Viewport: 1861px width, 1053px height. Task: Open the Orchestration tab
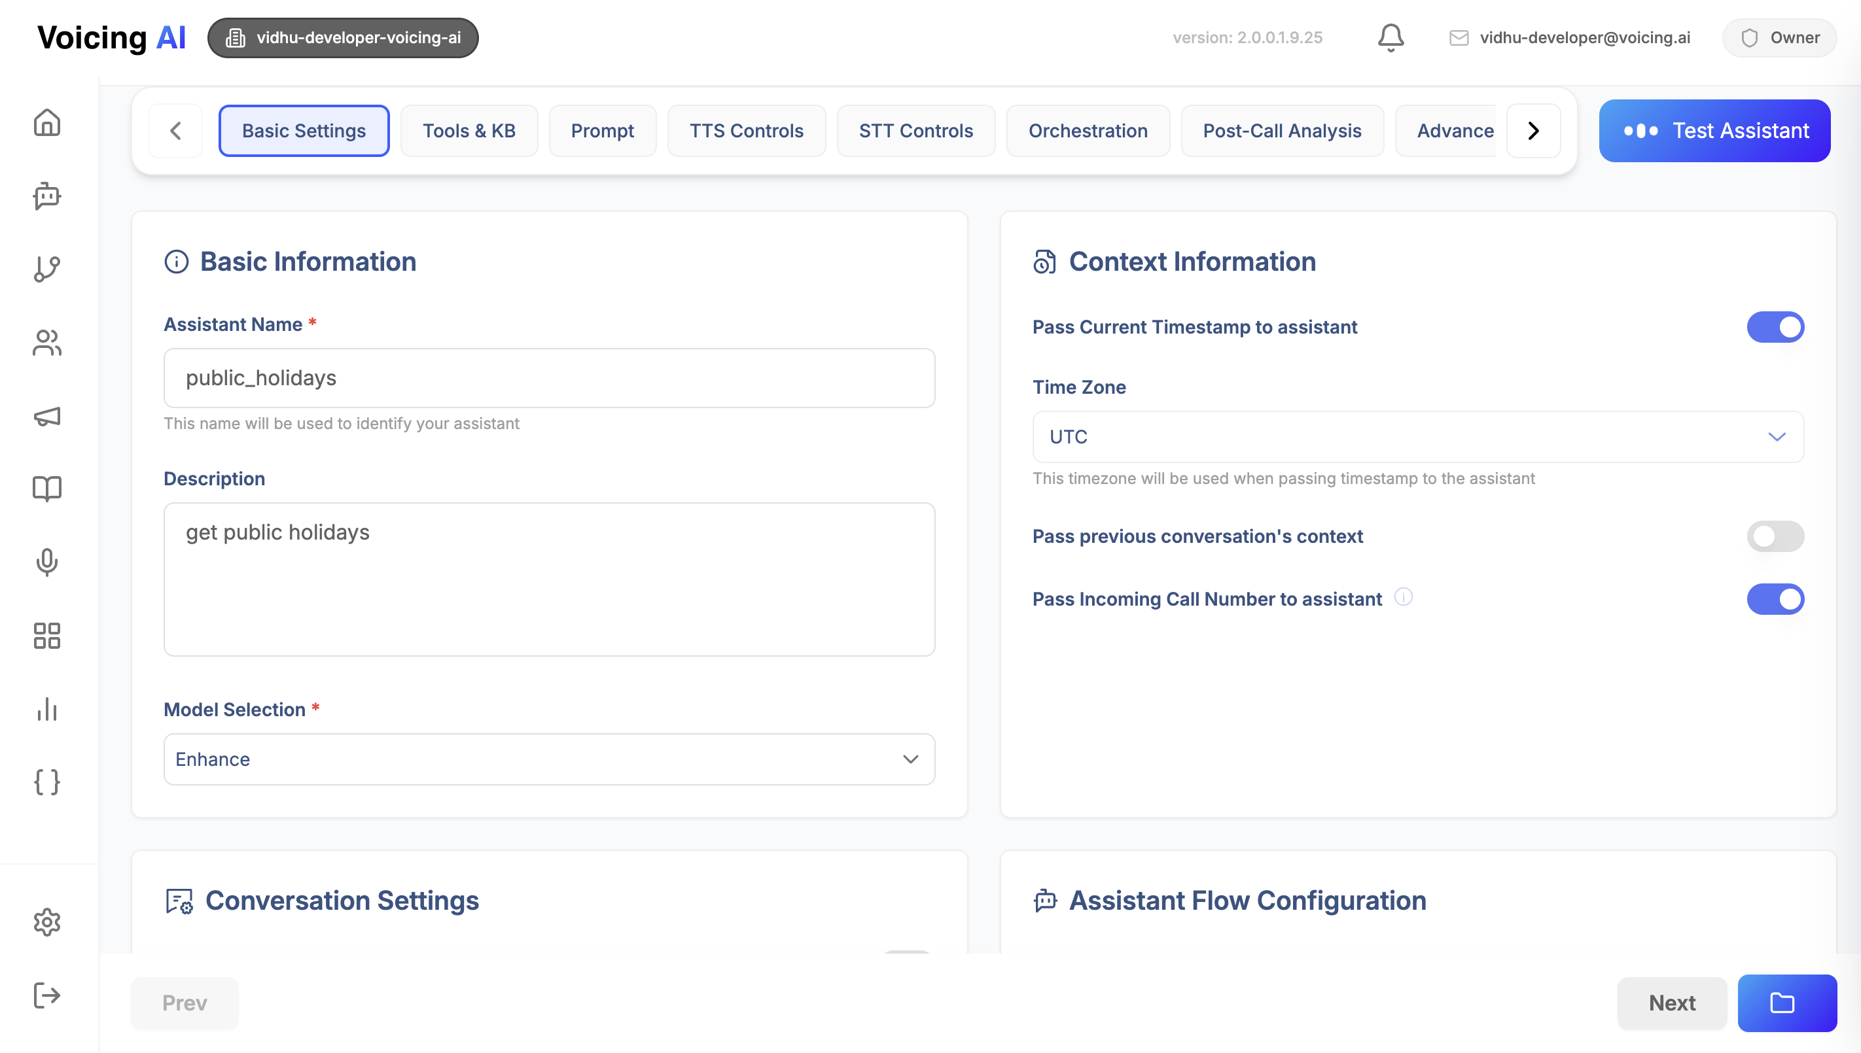[x=1088, y=131]
